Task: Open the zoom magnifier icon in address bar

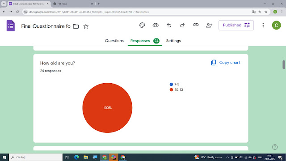Action: (x=260, y=12)
